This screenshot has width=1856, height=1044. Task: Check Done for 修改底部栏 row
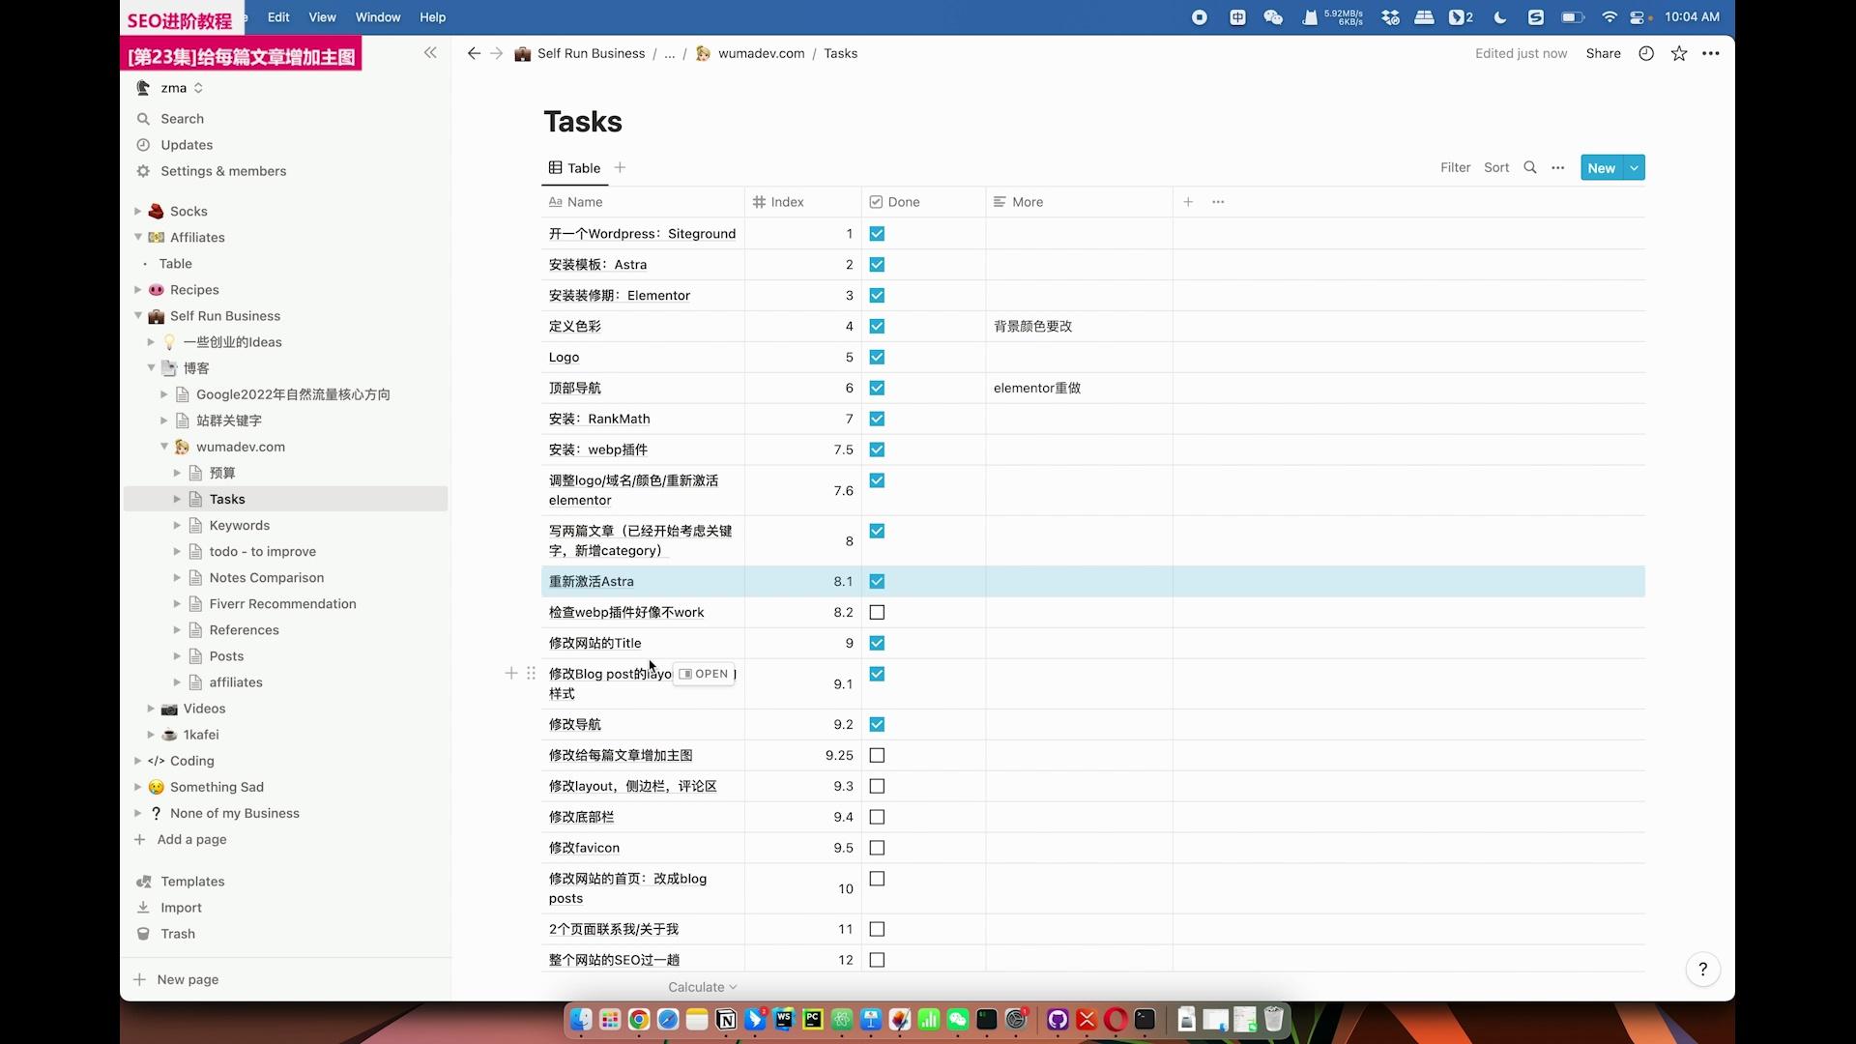point(877,817)
